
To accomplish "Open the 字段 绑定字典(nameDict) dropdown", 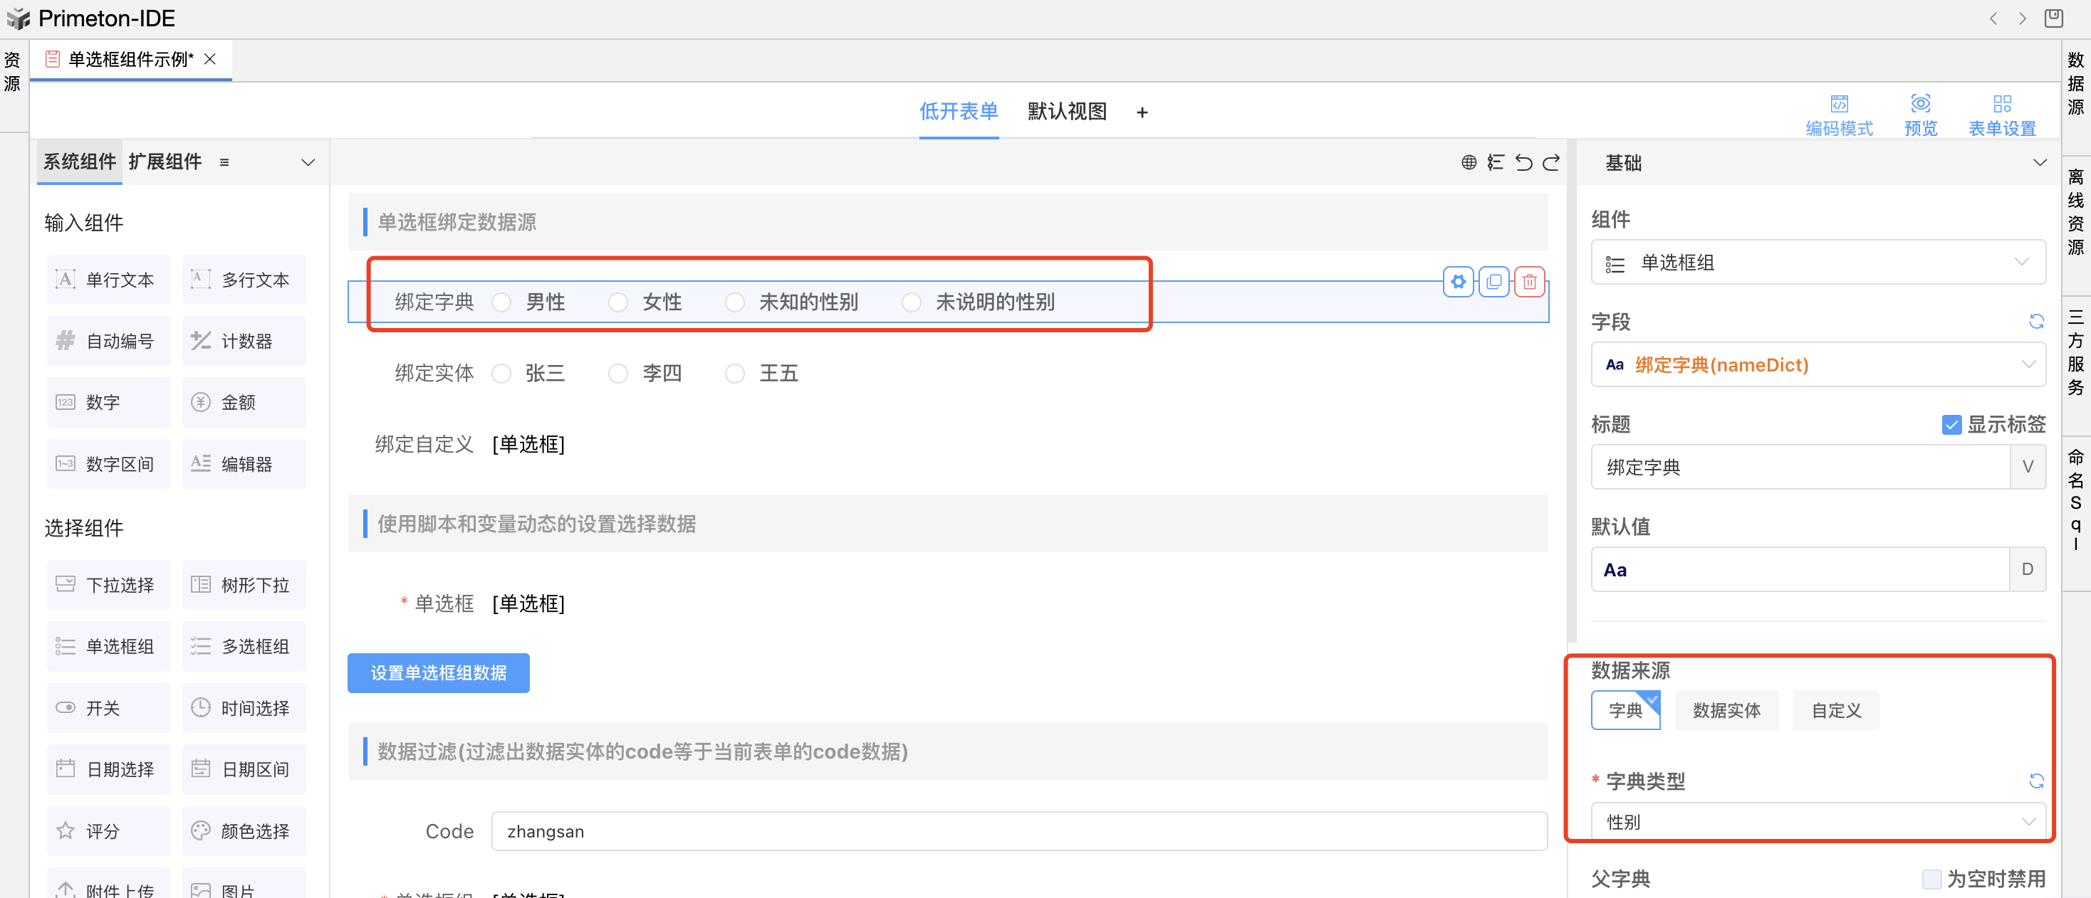I will pos(1818,365).
